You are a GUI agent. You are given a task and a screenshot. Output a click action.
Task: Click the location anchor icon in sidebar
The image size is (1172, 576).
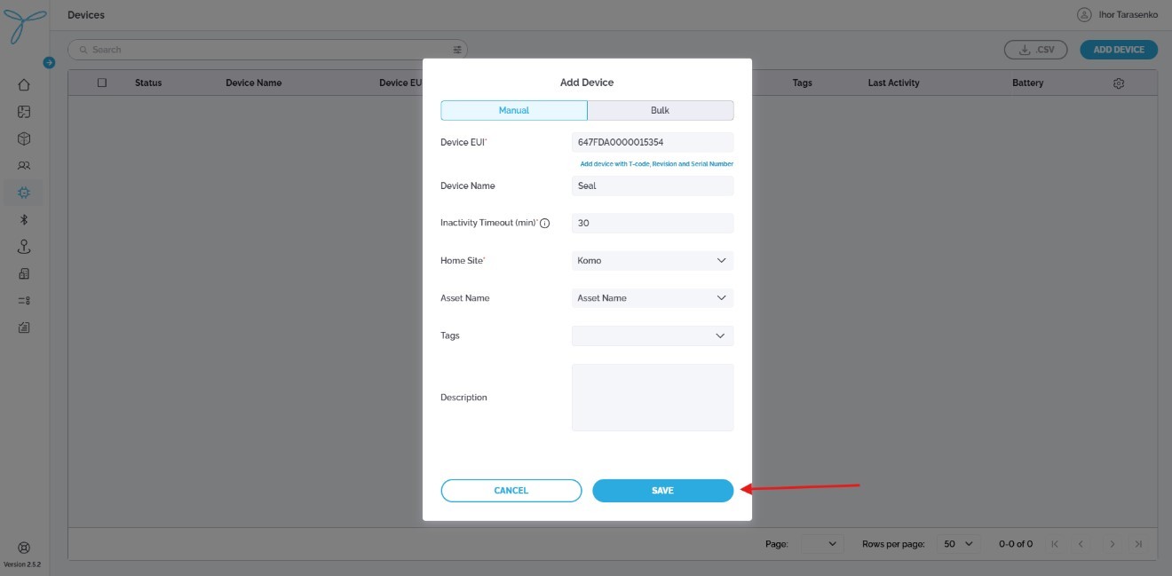(24, 248)
